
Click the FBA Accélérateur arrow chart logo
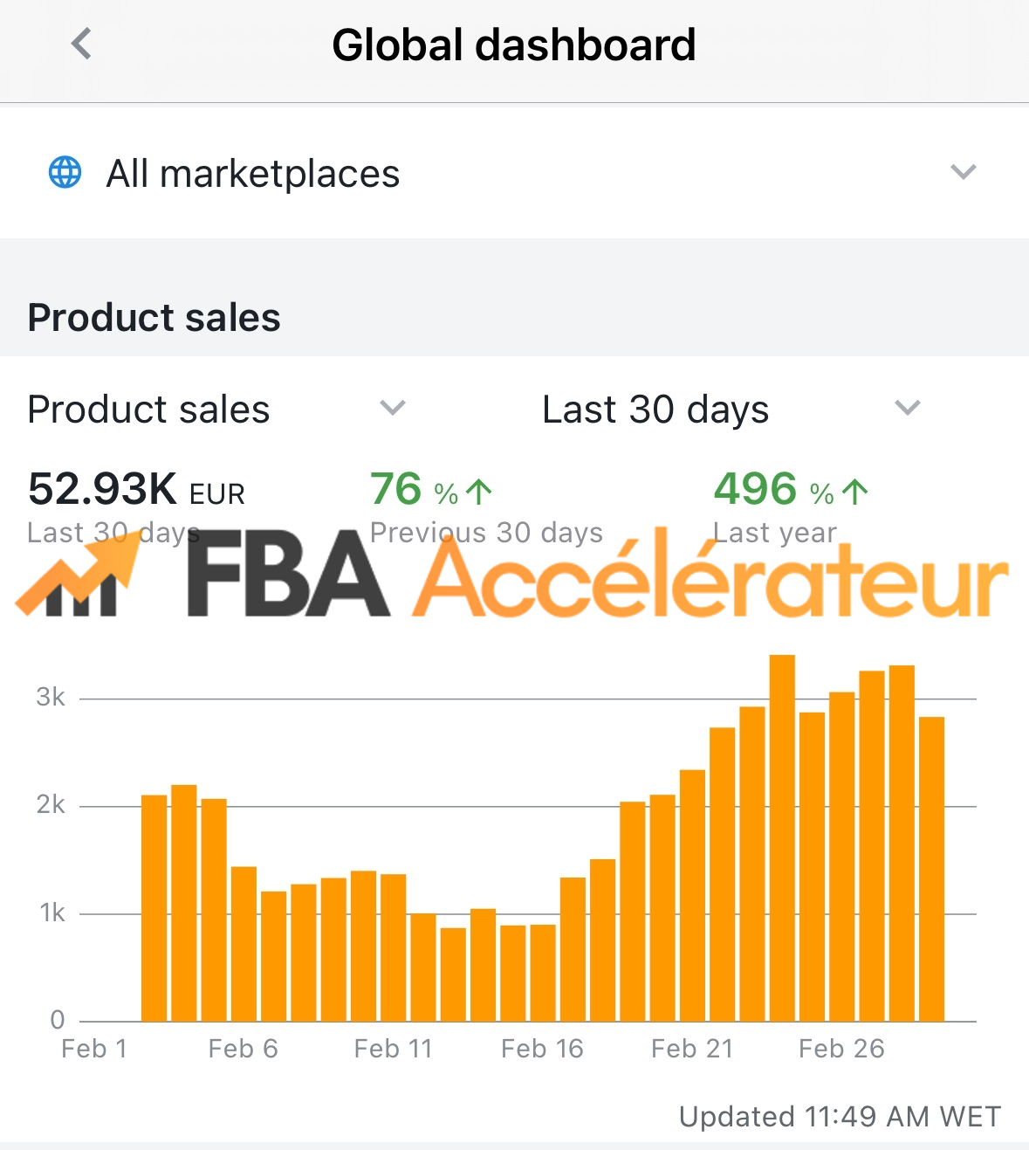79,574
